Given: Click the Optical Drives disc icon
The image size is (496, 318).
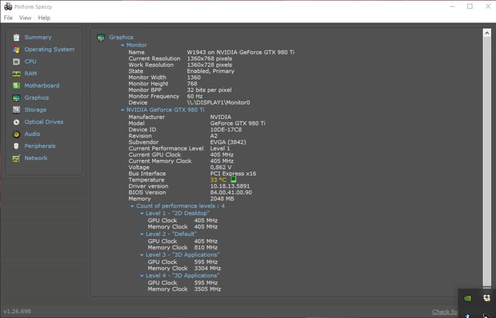Looking at the screenshot, I should pos(17,122).
